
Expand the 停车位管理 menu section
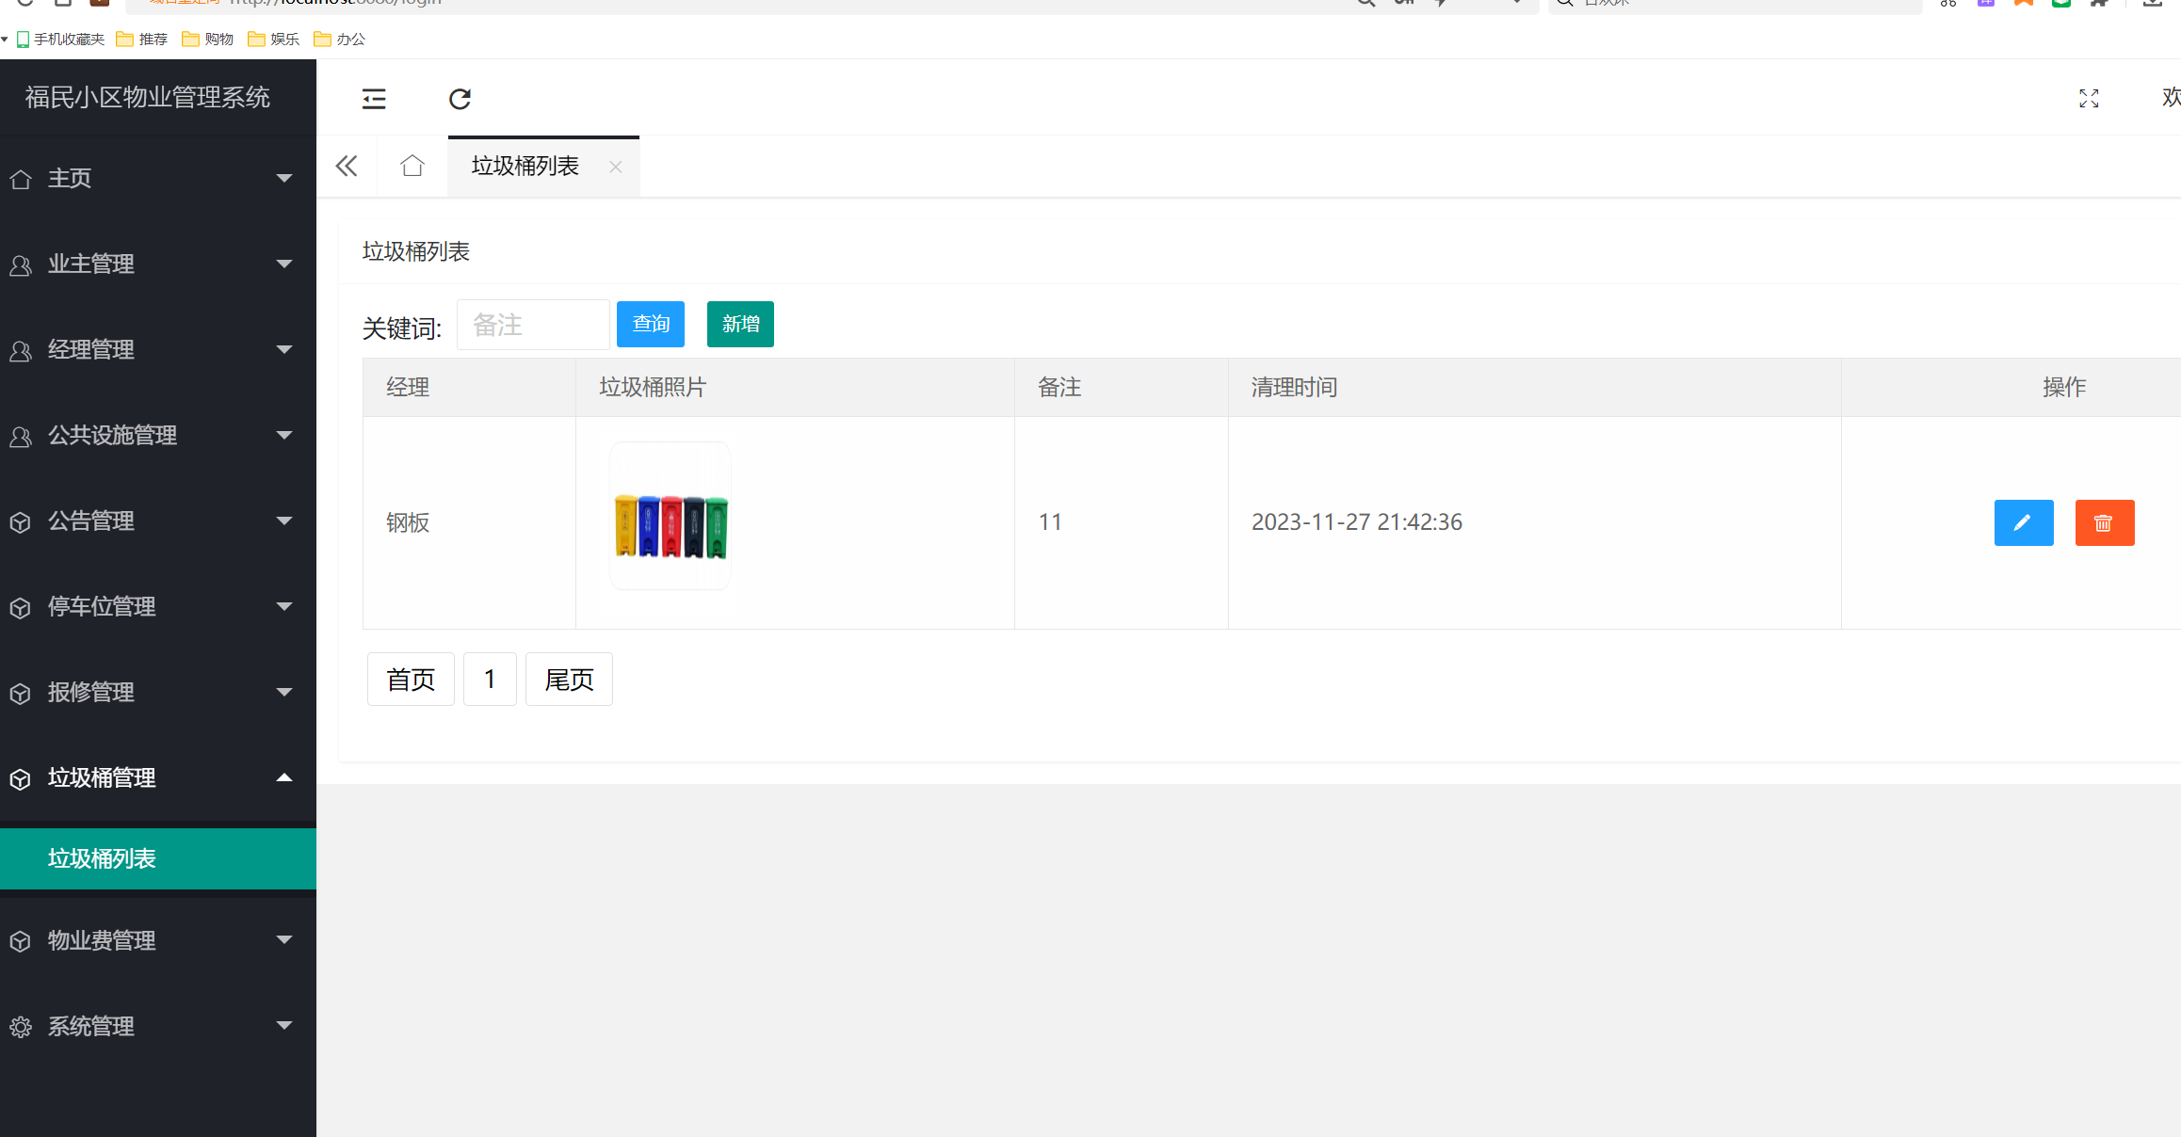101,606
